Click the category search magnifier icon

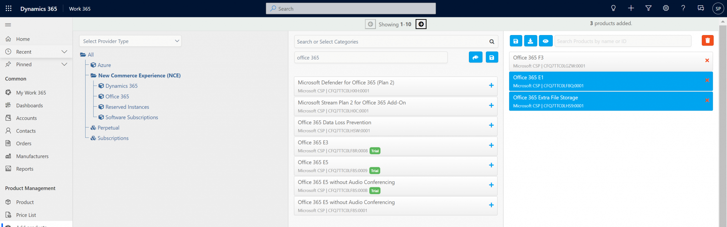492,41
